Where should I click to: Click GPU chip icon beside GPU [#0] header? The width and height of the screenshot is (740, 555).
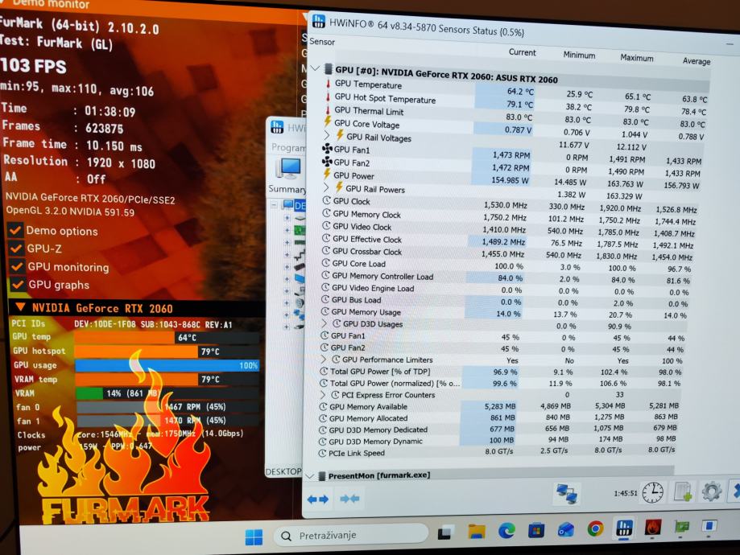(x=329, y=69)
